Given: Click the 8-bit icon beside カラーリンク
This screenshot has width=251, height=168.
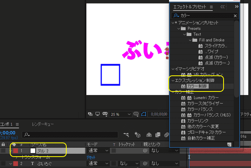Looking at the screenshot, I should pos(183,121).
